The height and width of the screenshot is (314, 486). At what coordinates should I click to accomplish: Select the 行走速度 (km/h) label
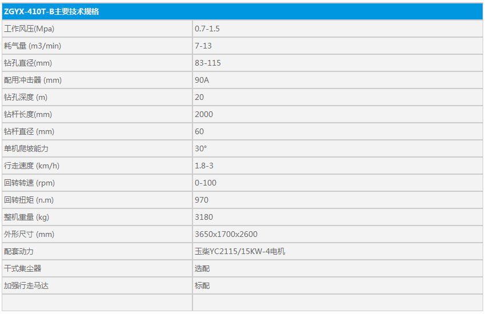pos(31,166)
